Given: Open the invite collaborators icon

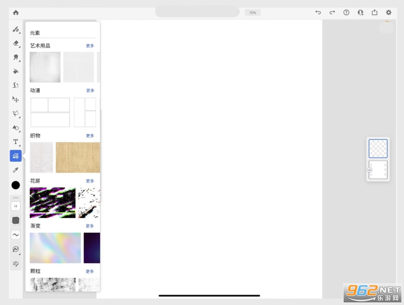Looking at the screenshot, I should [361, 12].
